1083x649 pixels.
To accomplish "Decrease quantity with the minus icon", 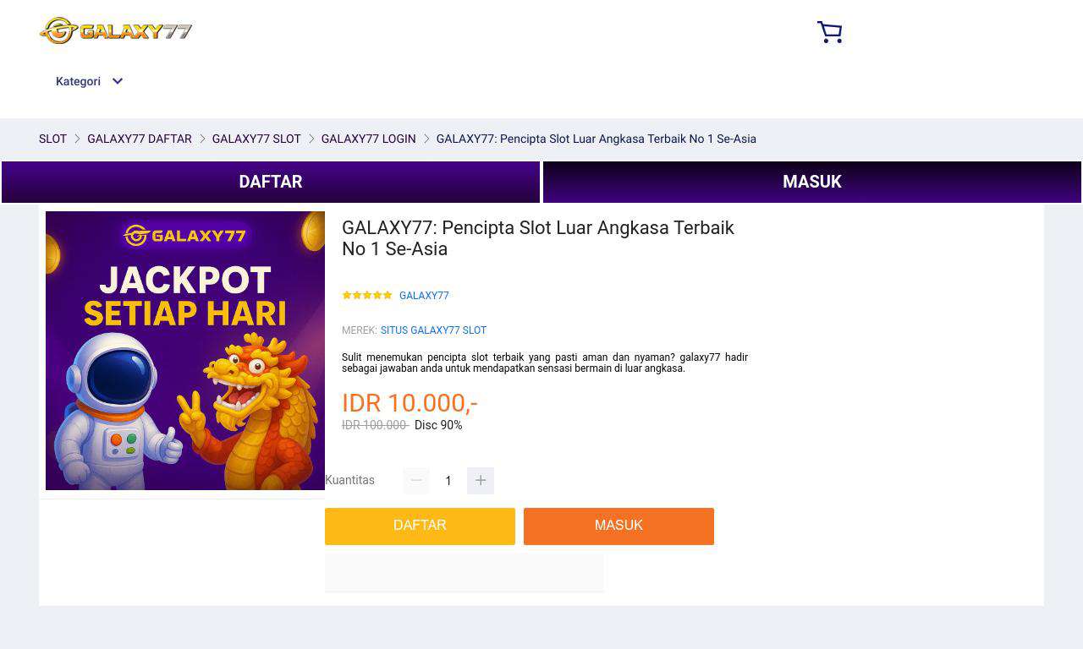I will [x=416, y=481].
